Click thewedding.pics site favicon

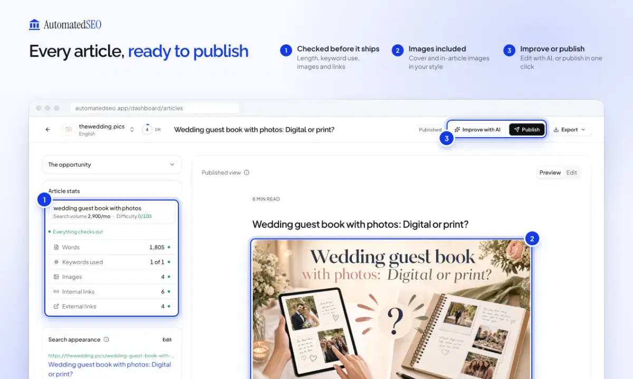click(x=69, y=129)
